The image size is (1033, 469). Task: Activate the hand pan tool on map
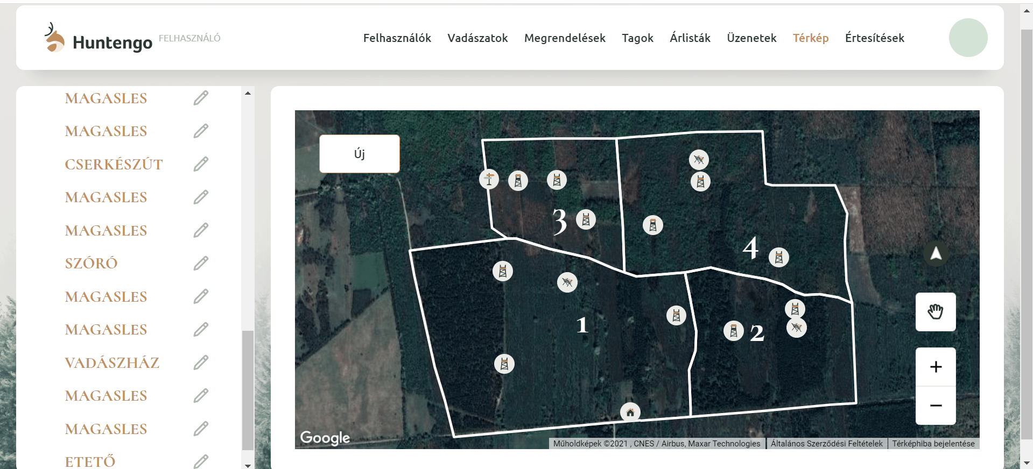(x=936, y=312)
